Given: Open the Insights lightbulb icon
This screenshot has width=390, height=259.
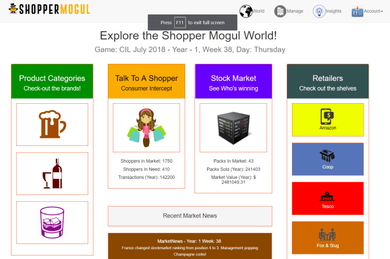Looking at the screenshot, I should (x=319, y=11).
